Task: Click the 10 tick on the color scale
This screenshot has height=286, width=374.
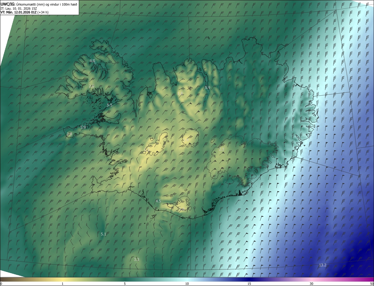Action: click(187, 284)
